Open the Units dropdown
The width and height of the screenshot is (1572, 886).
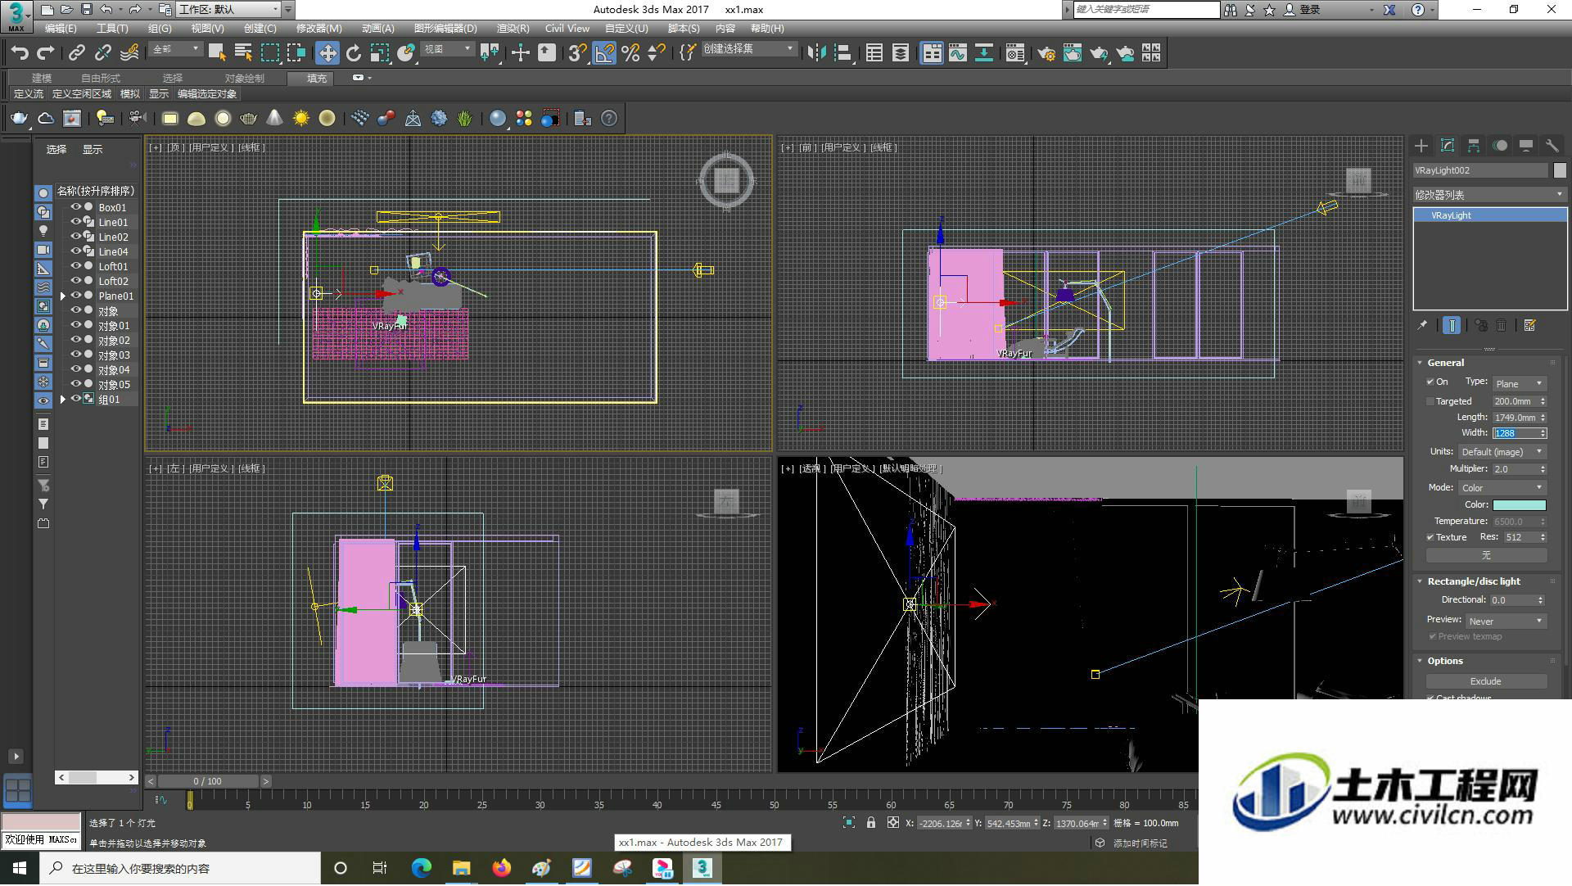click(1502, 452)
